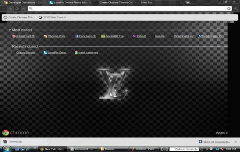This screenshot has height=152, width=240.
Task: Open Create Chrome The... bookmark
Action: click(19, 17)
